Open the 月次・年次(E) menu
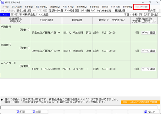Image resolution: width=161 pixels, height=114 pixels. click(x=68, y=7)
